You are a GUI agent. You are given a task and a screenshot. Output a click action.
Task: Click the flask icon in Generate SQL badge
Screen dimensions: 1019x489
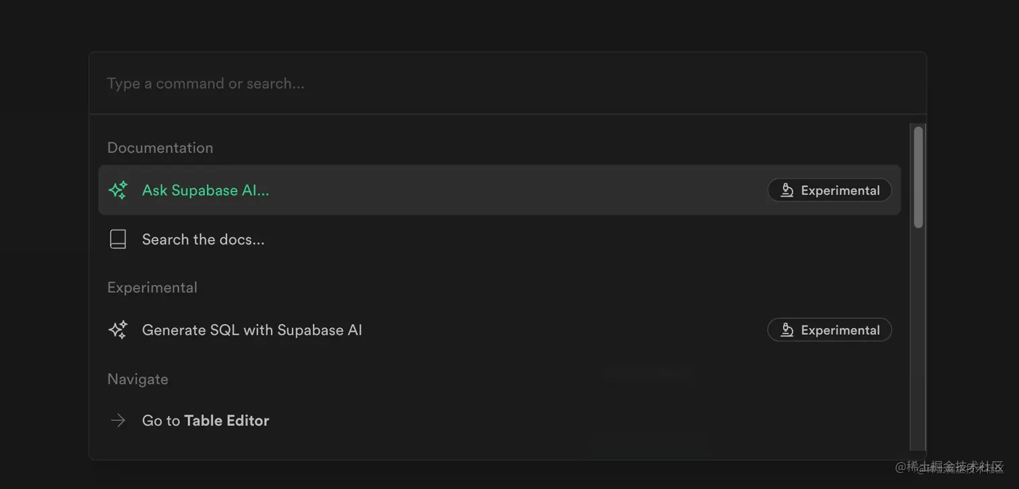click(x=786, y=330)
